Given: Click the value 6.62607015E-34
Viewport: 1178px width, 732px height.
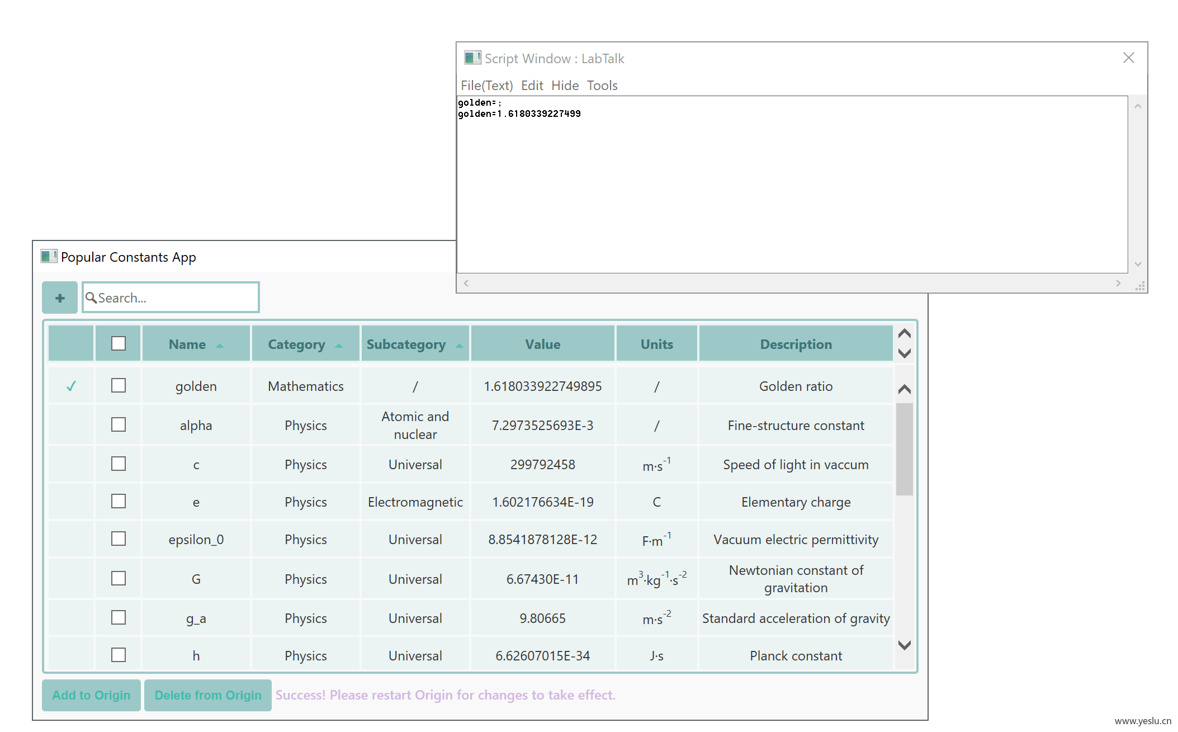Looking at the screenshot, I should tap(543, 655).
